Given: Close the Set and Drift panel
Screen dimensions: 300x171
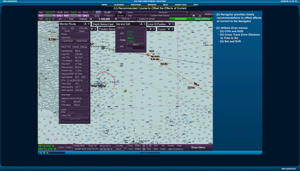Looking at the screenshot, I should pos(144,24).
